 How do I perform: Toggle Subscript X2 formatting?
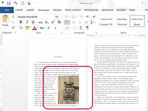click(47, 22)
